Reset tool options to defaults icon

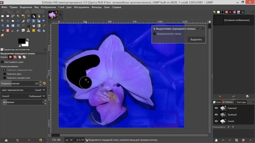click(x=41, y=140)
